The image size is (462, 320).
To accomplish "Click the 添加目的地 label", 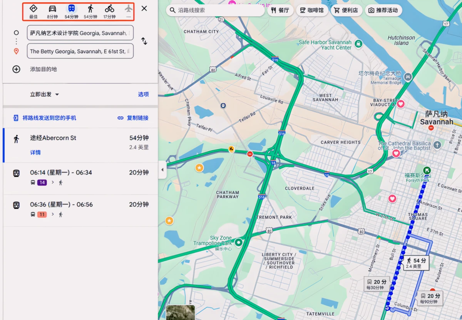I will pos(44,69).
